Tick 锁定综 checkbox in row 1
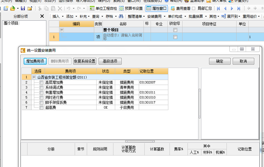 (x=175, y=37)
